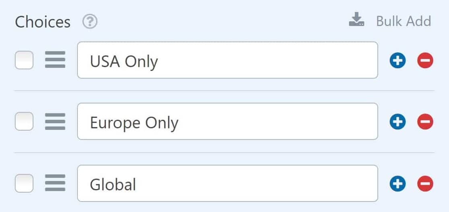Add a choice after USA Only
This screenshot has height=212, width=449.
pyautogui.click(x=398, y=60)
